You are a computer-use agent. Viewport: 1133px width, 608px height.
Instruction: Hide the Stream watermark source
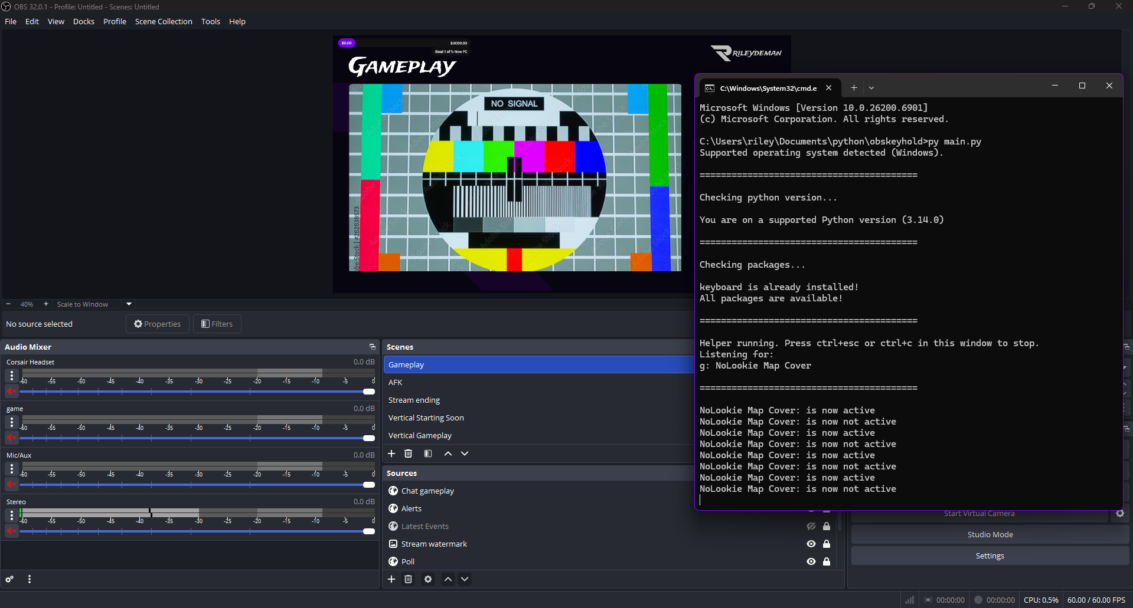(811, 544)
